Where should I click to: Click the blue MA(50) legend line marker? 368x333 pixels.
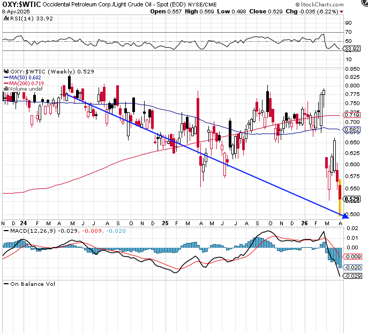coord(6,78)
